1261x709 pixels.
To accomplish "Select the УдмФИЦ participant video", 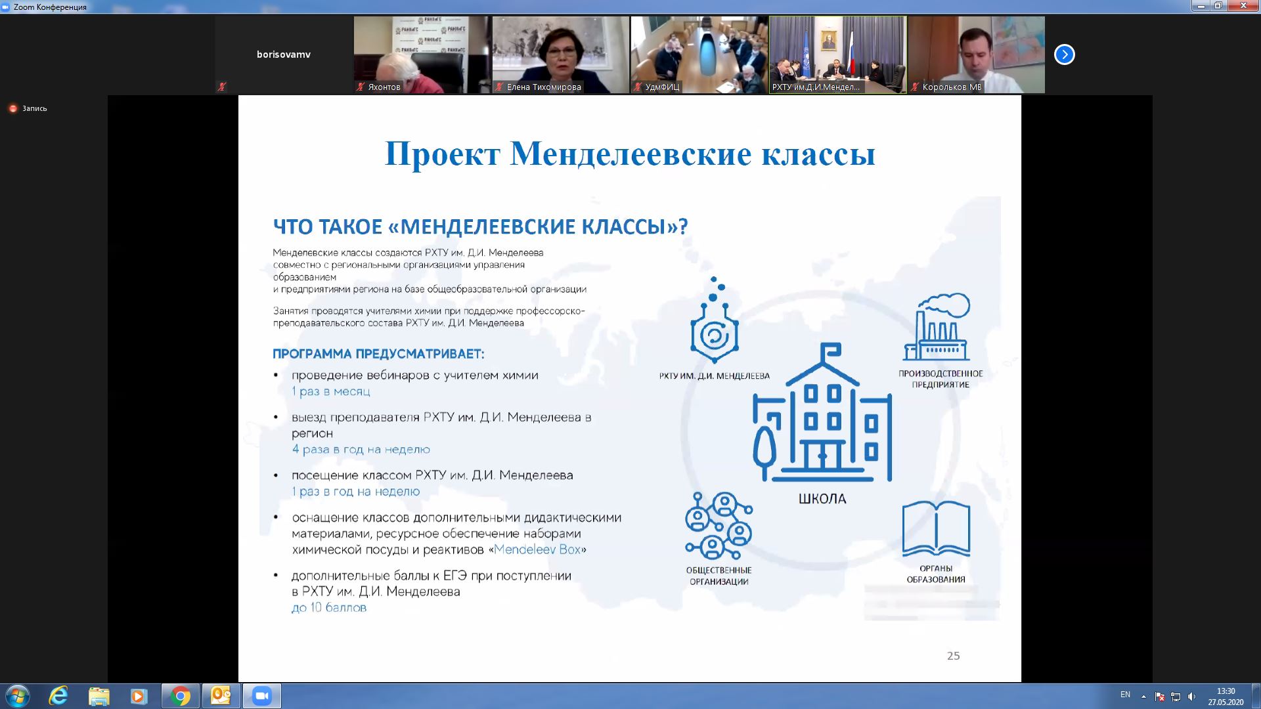I will click(699, 54).
